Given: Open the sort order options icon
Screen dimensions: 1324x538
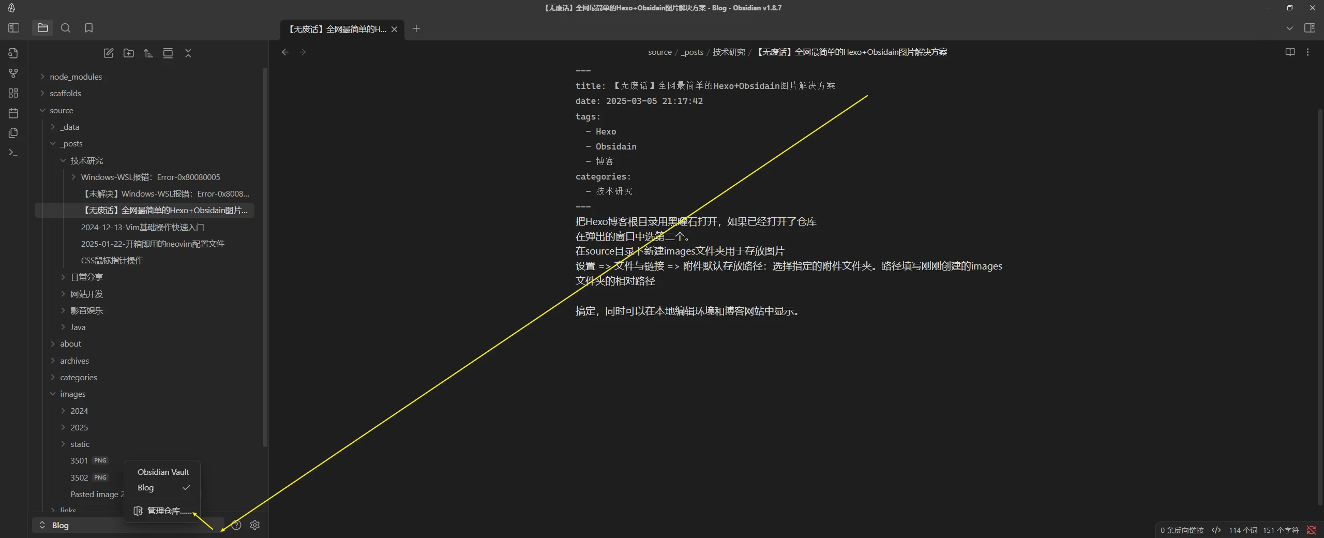Looking at the screenshot, I should click(148, 53).
